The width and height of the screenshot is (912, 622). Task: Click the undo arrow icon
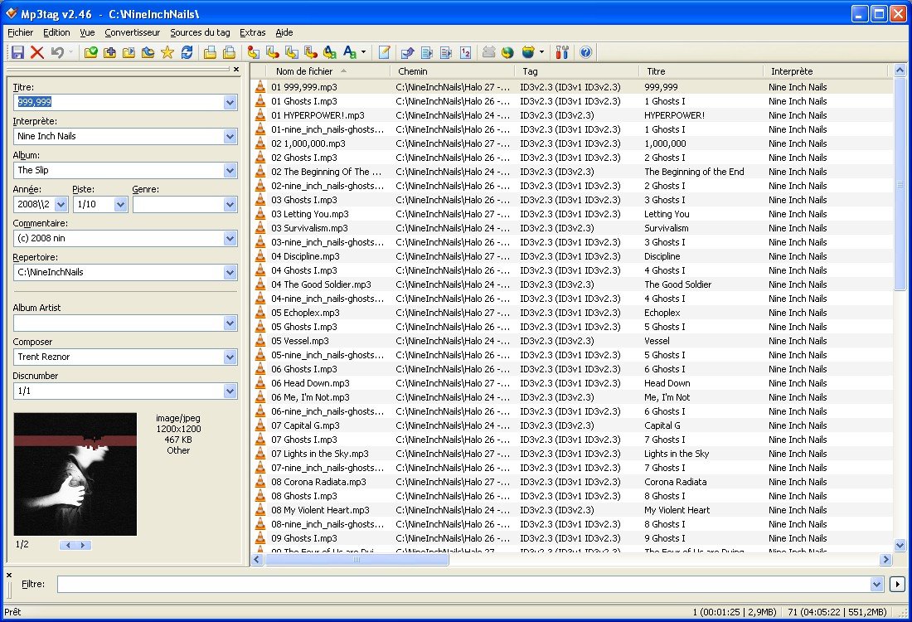[x=57, y=52]
